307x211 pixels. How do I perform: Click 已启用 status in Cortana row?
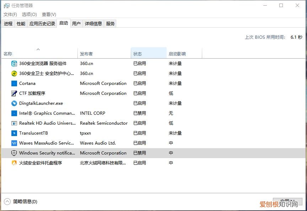point(140,83)
